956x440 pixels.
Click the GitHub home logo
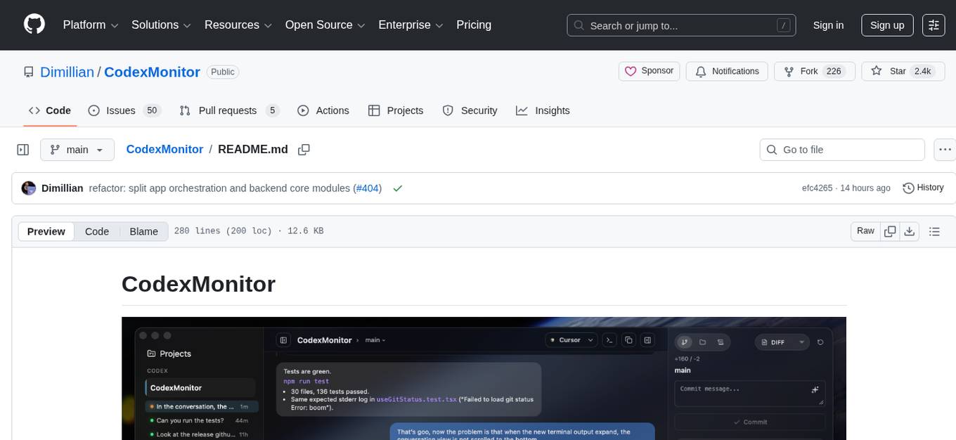tap(34, 25)
